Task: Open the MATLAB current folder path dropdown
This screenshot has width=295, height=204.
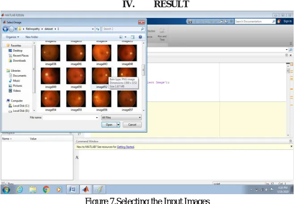Action: (x=287, y=50)
